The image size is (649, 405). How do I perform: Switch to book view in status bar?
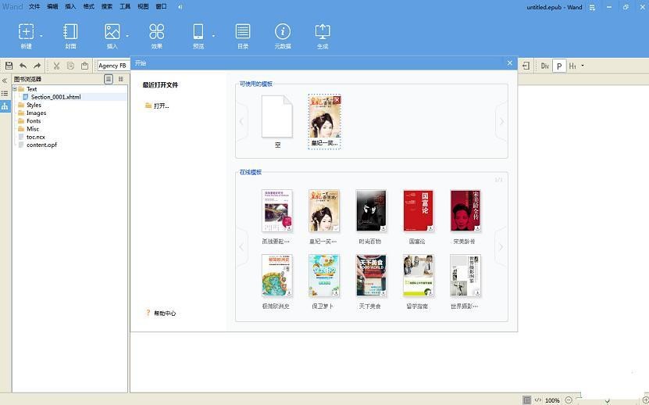click(x=526, y=400)
